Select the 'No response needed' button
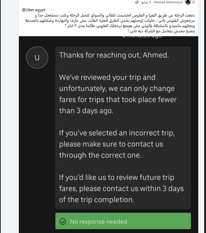This screenshot has height=233, width=206. pyautogui.click(x=123, y=221)
